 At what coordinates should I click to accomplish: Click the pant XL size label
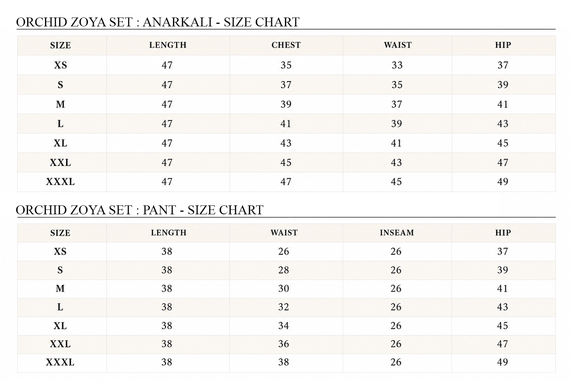click(x=60, y=326)
